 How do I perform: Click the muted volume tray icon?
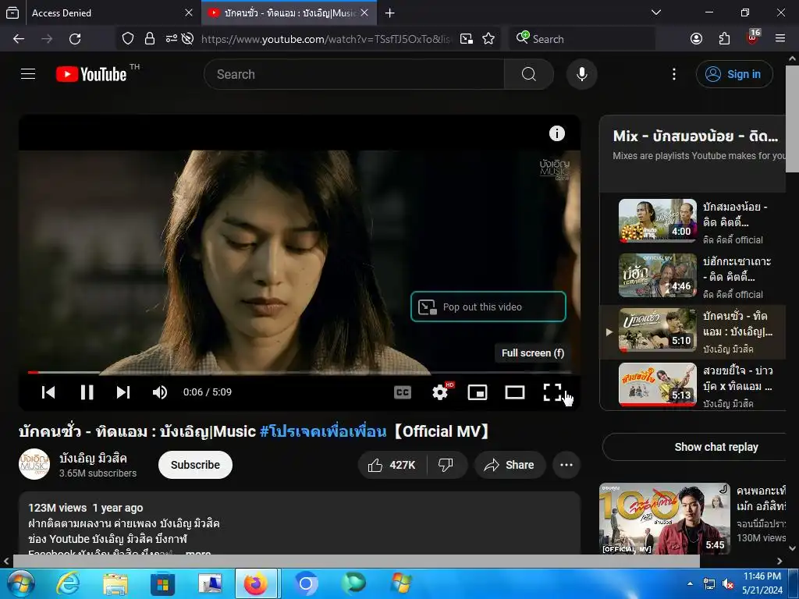pos(728,583)
